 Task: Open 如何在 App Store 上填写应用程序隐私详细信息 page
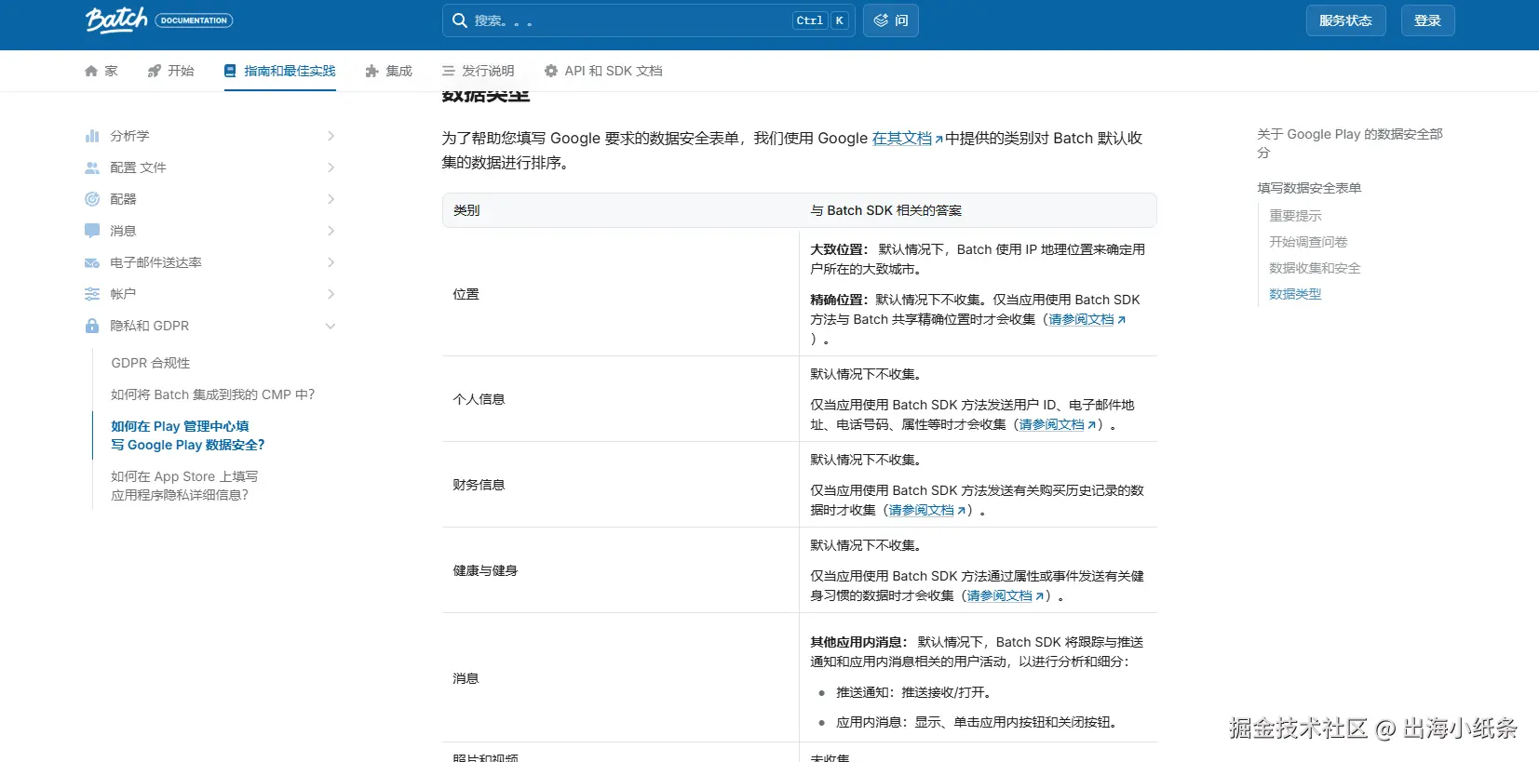click(x=184, y=486)
